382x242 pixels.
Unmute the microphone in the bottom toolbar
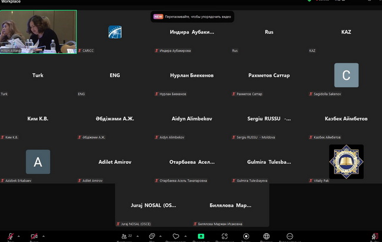coord(10,236)
